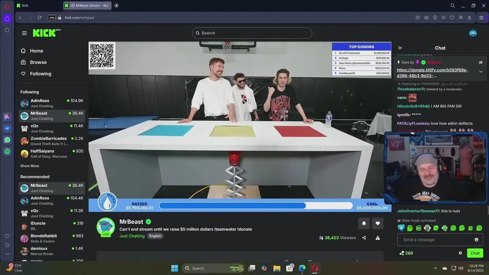The height and width of the screenshot is (275, 489).
Task: Select MrBeast under Following list
Action: [x=52, y=116]
